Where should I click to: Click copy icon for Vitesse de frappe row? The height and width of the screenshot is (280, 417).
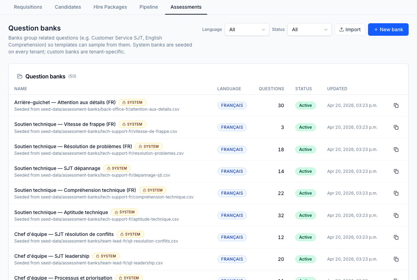tap(396, 127)
